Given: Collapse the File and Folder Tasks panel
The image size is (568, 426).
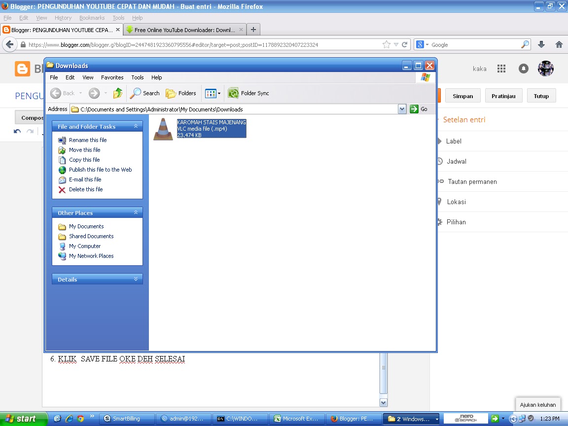Looking at the screenshot, I should [x=136, y=126].
